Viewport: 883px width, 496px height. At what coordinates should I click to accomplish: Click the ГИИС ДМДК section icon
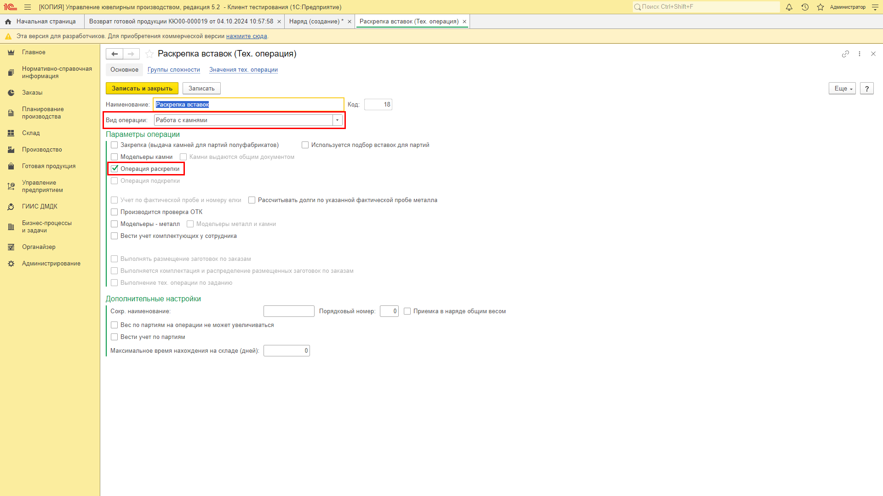(x=11, y=207)
